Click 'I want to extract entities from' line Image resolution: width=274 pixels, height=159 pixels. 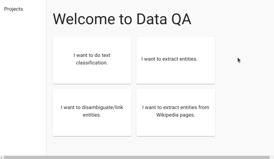click(176, 107)
